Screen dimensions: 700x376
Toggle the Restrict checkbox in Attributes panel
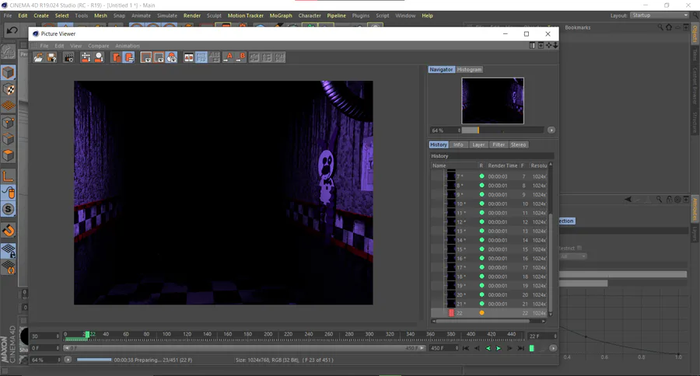pos(579,248)
